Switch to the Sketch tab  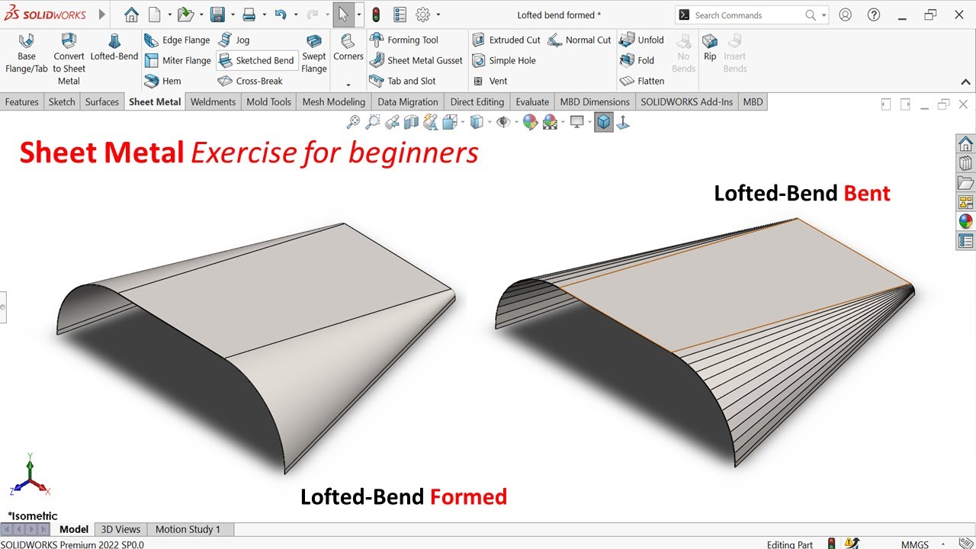point(62,101)
